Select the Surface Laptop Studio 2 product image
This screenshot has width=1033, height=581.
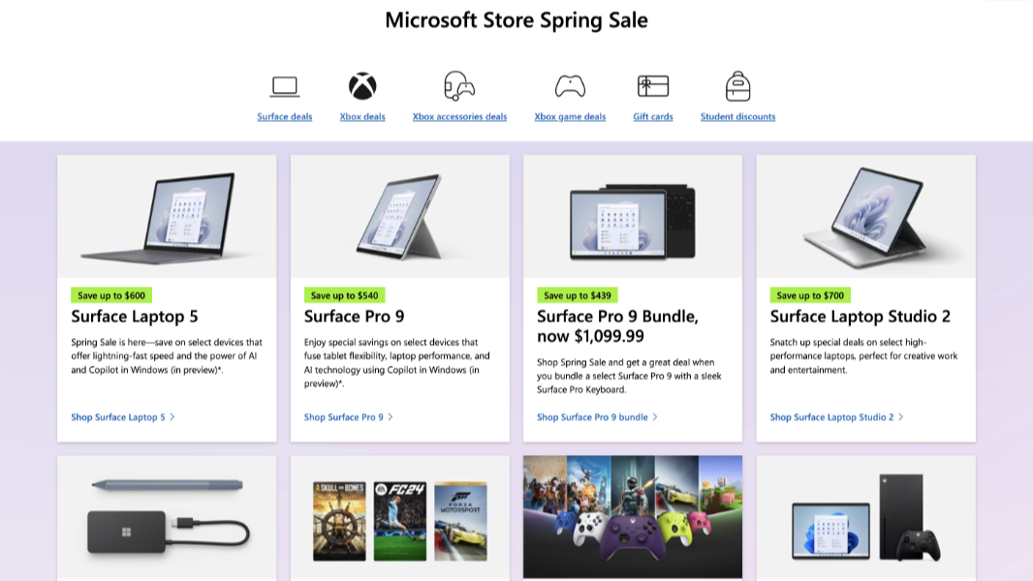tap(866, 215)
